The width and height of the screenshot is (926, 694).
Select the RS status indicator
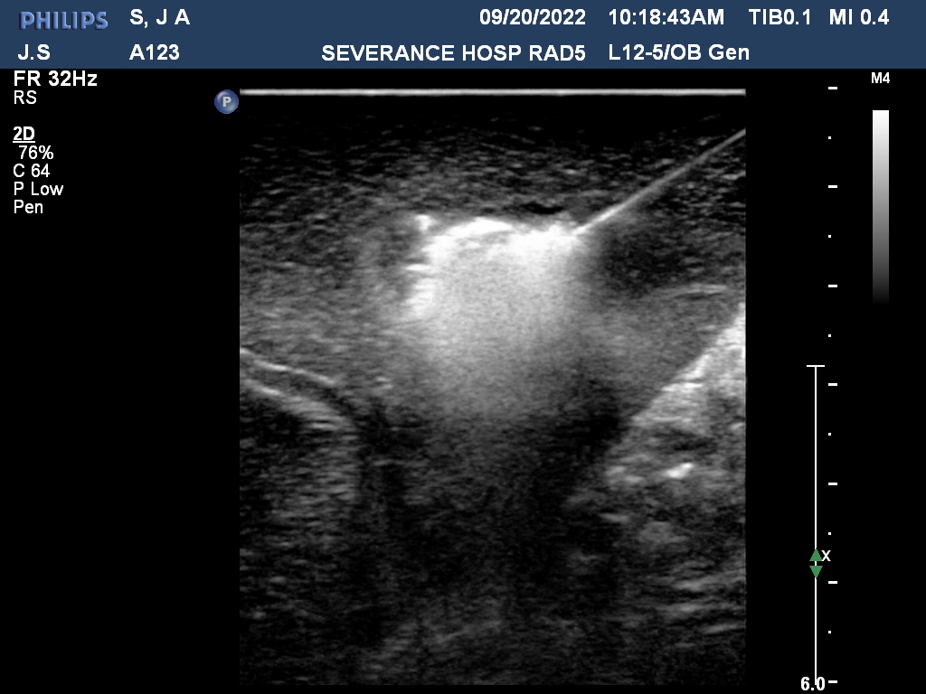pos(24,98)
